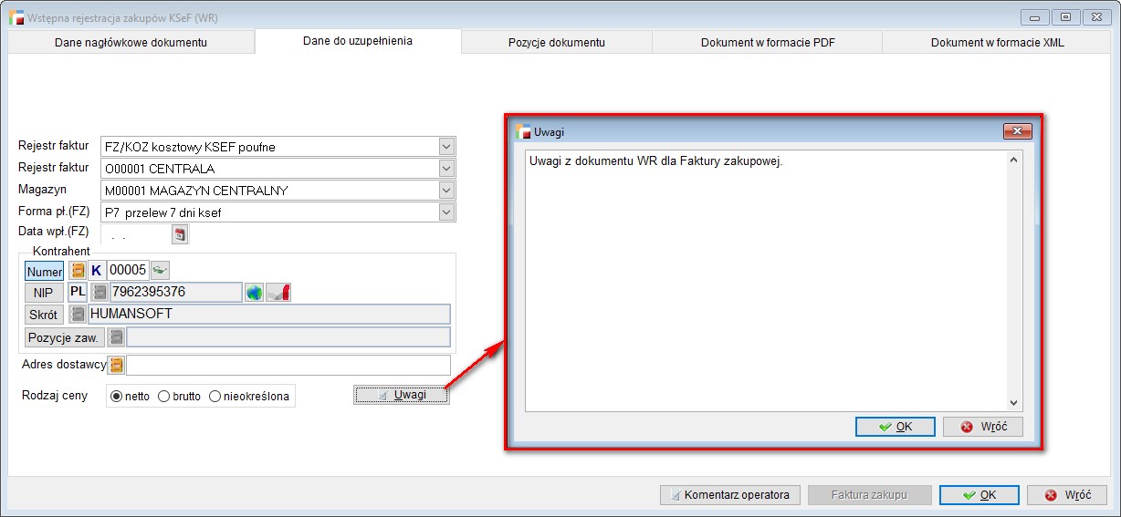Open calendar picker for Data wpł.(FZ)
This screenshot has height=517, width=1121.
point(181,235)
